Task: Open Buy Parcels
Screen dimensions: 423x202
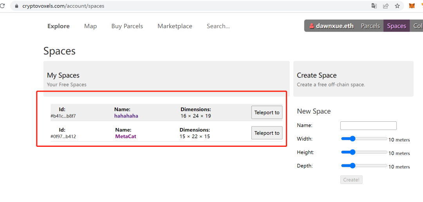Action: coord(127,26)
